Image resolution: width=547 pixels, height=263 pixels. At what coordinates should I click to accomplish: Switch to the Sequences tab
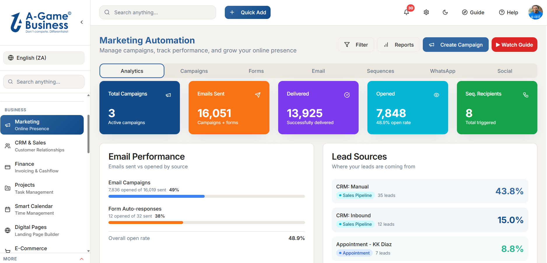(x=380, y=71)
